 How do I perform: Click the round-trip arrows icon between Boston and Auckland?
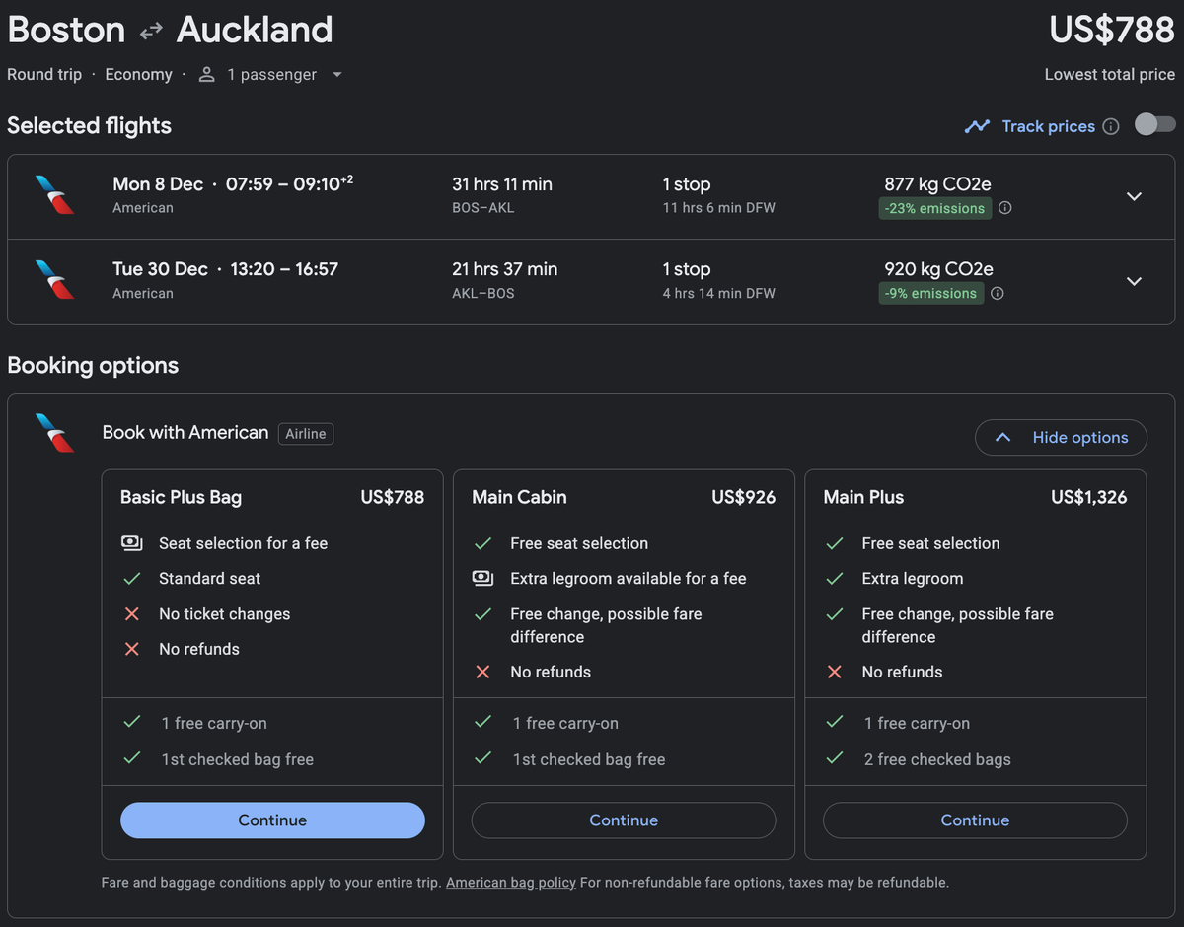151,32
